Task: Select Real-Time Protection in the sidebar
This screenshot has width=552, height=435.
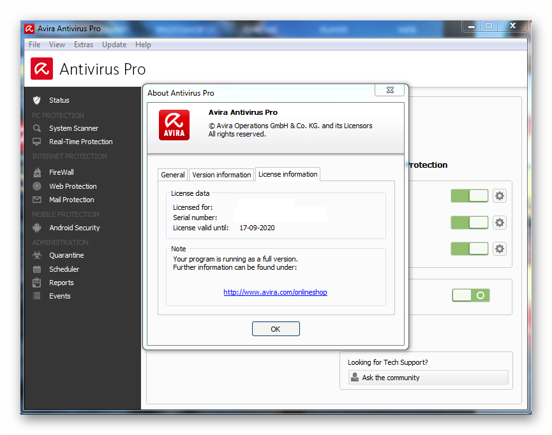Action: point(80,142)
